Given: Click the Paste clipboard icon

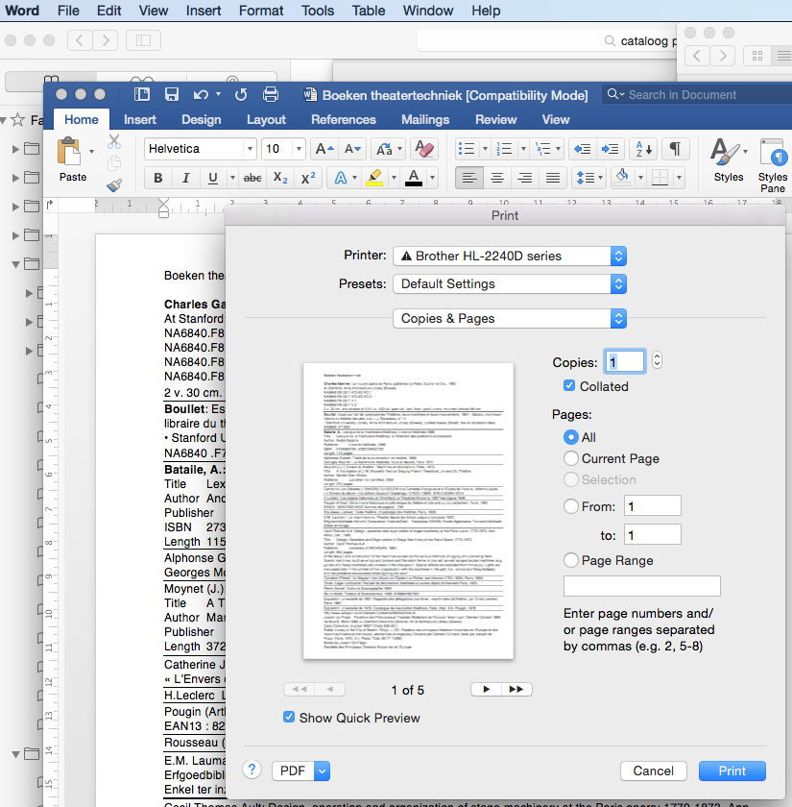Looking at the screenshot, I should (71, 154).
